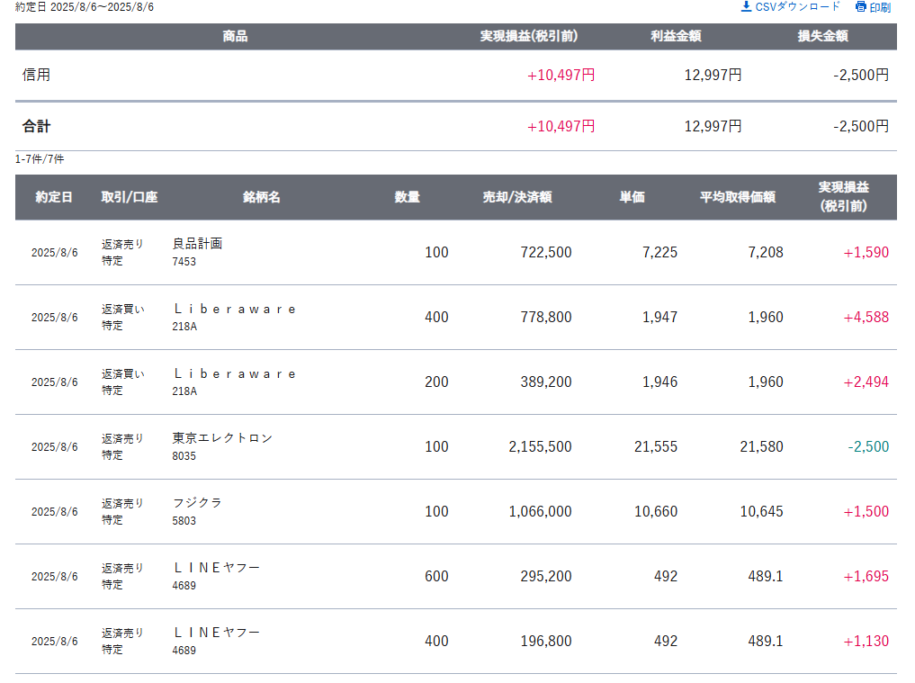
Task: Open the CSVダウンロード link
Action: point(790,6)
